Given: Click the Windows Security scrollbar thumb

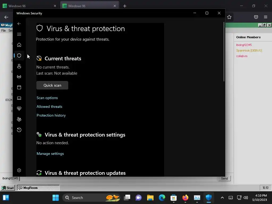Looking at the screenshot, I should point(224,52).
